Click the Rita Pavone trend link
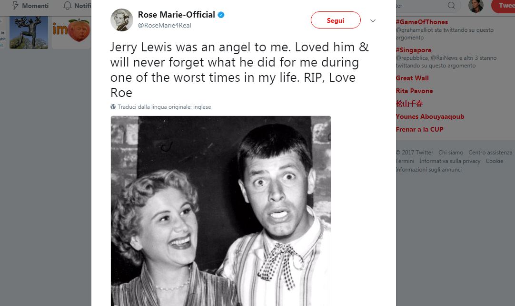The width and height of the screenshot is (515, 306). [x=414, y=91]
